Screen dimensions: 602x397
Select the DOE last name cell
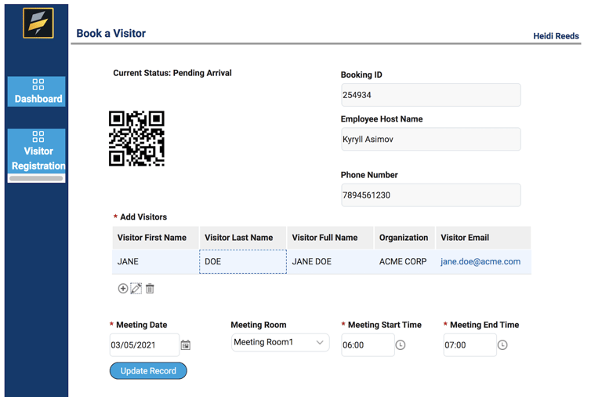pyautogui.click(x=243, y=262)
